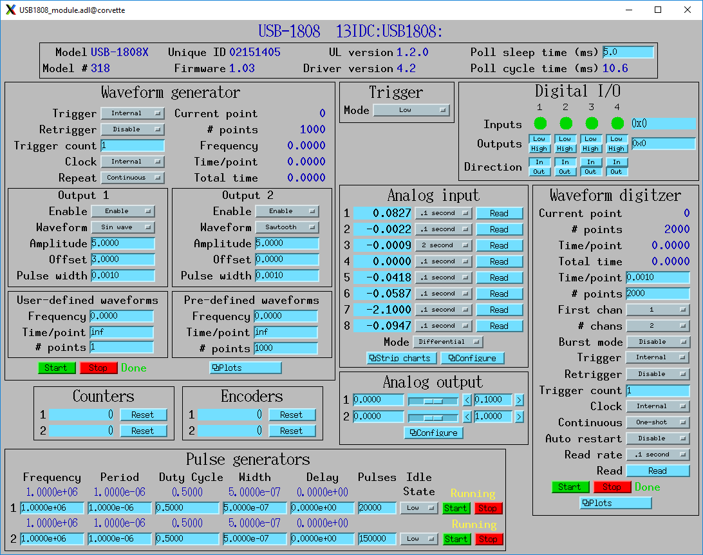Click left arrow for Analog output 2
The height and width of the screenshot is (555, 703).
click(467, 417)
